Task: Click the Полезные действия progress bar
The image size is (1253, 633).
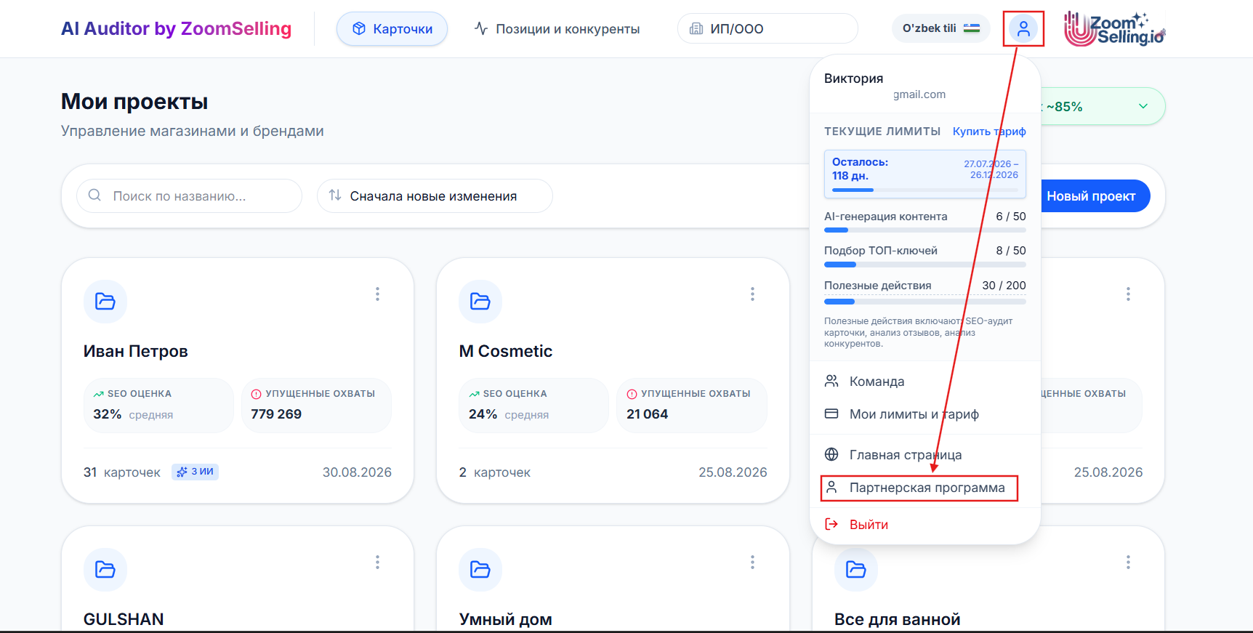Action: [925, 301]
